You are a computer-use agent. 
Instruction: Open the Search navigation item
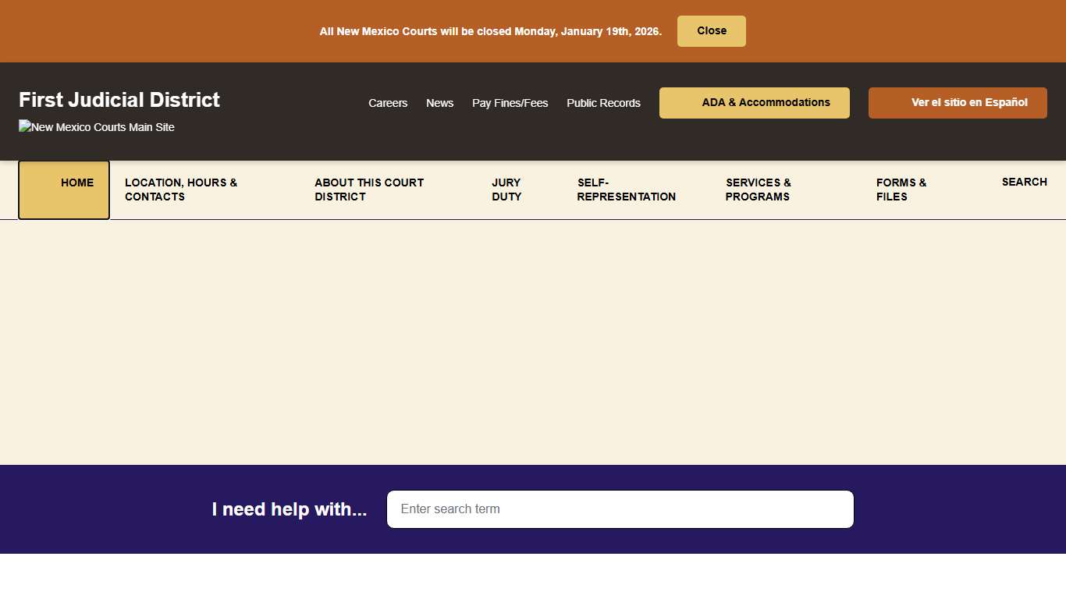coord(1024,182)
